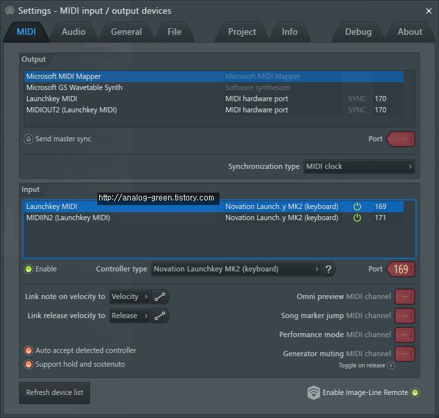
Task: Select MIDIOUT2 (Launchkey MIDI) output
Action: [214, 110]
